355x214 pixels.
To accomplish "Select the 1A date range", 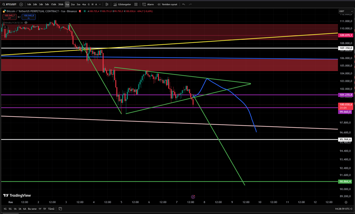I will tap(15, 209).
